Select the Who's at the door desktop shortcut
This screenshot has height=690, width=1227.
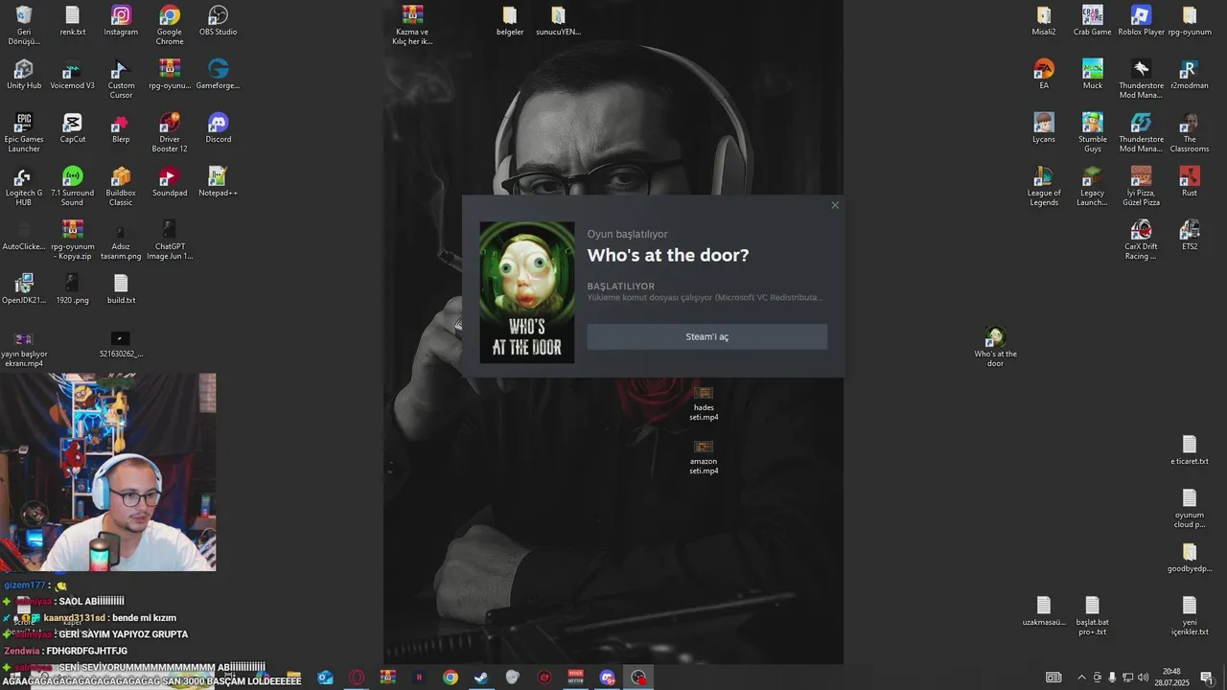(x=995, y=347)
